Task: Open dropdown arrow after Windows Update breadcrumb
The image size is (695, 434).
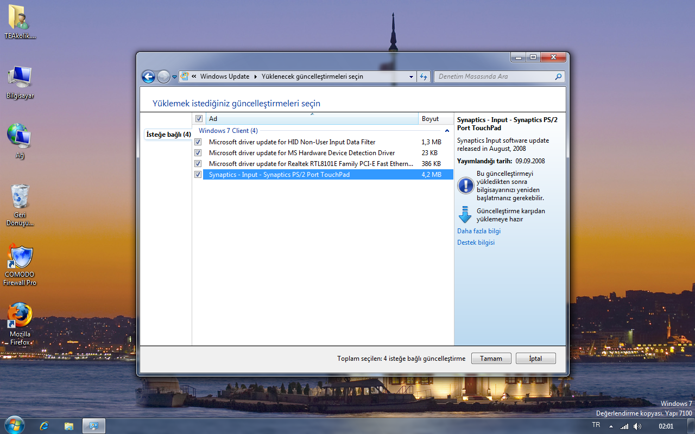Action: (x=255, y=76)
